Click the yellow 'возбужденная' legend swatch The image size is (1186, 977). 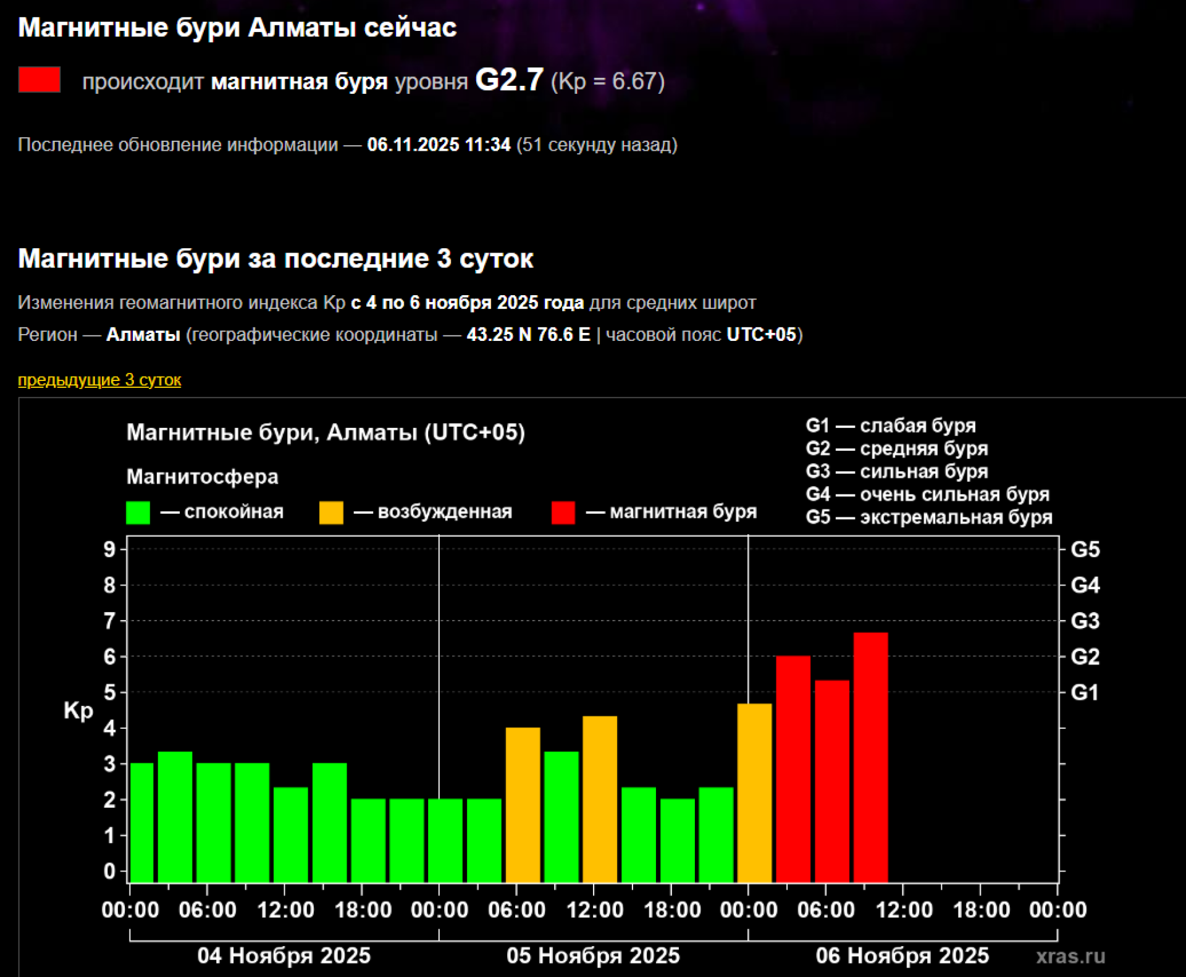tap(331, 513)
